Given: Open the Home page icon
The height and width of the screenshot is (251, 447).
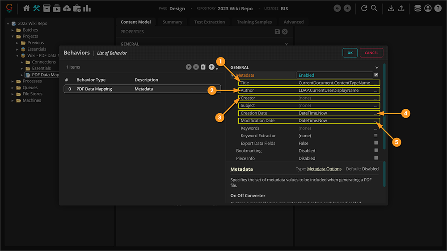Looking at the screenshot, I should click(26, 8).
